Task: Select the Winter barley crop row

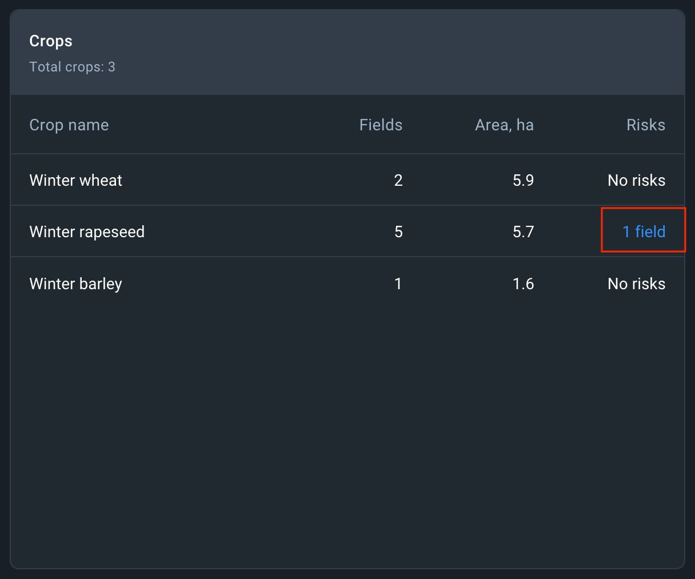Action: pyautogui.click(x=229, y=283)
